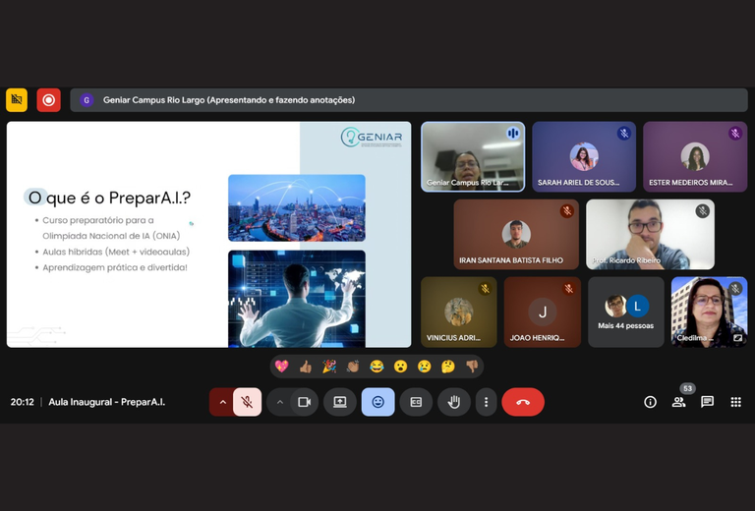
Task: Open more options three-dot menu
Action: pos(486,402)
